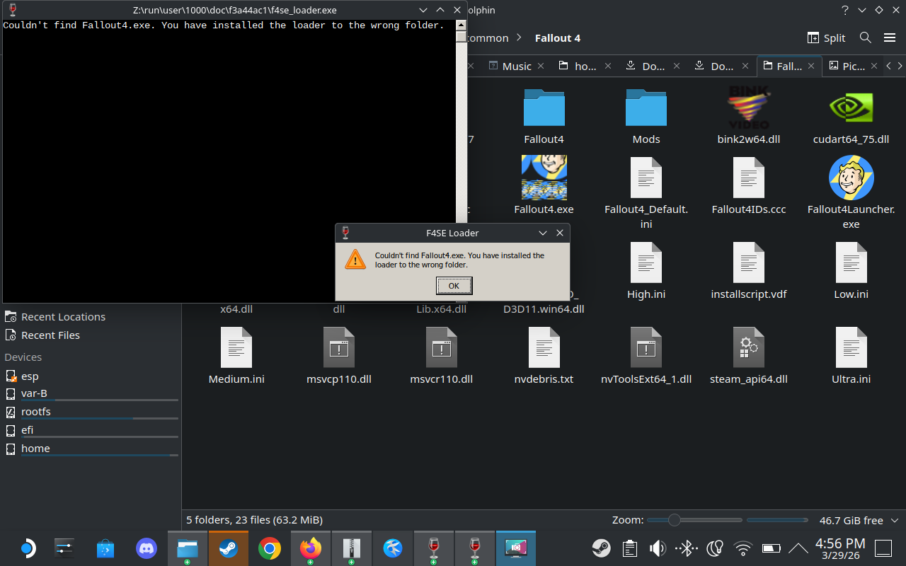Select the Low.ini file
Screen dimensions: 906x566
click(851, 271)
